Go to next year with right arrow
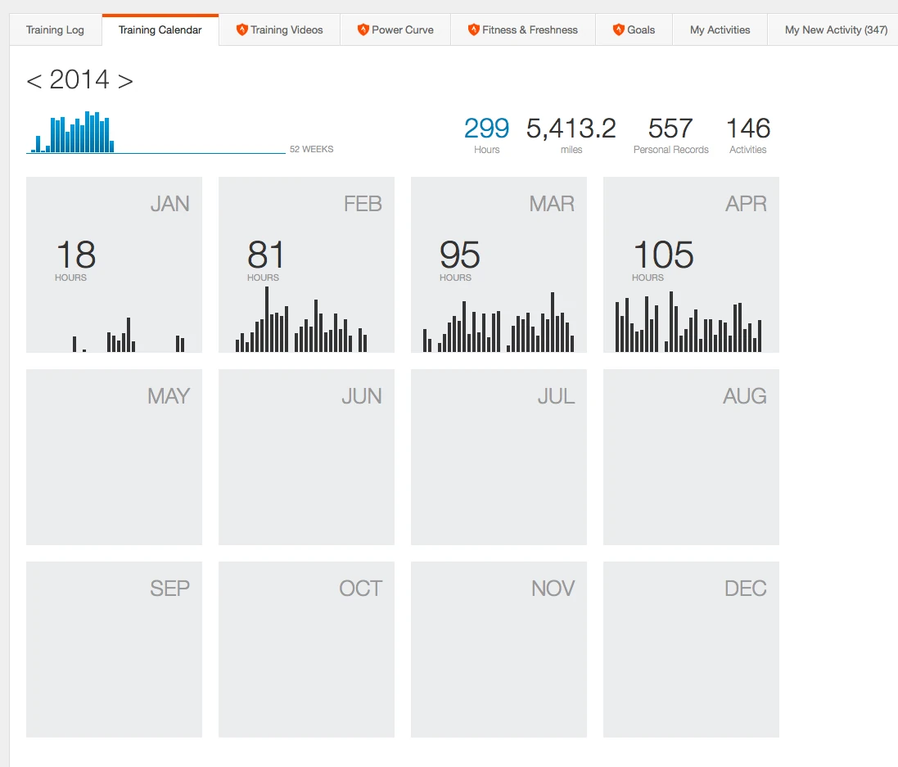The image size is (898, 767). point(124,80)
